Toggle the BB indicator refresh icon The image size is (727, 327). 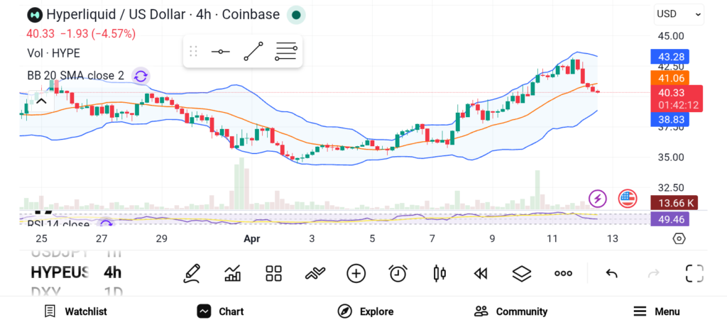(141, 76)
